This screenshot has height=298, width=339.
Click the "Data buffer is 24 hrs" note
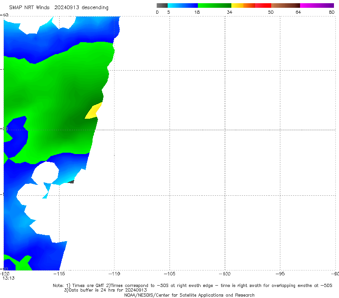pyautogui.click(x=105, y=290)
